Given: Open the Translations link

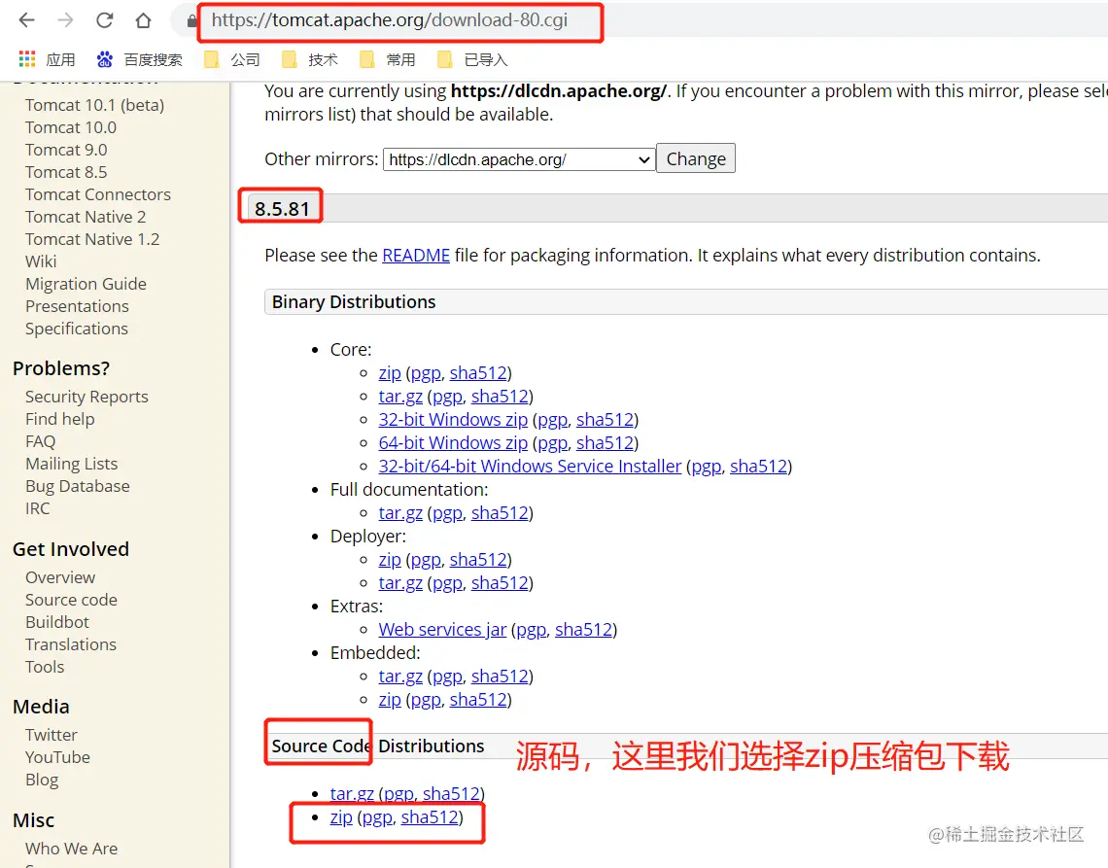Looking at the screenshot, I should [x=71, y=645].
